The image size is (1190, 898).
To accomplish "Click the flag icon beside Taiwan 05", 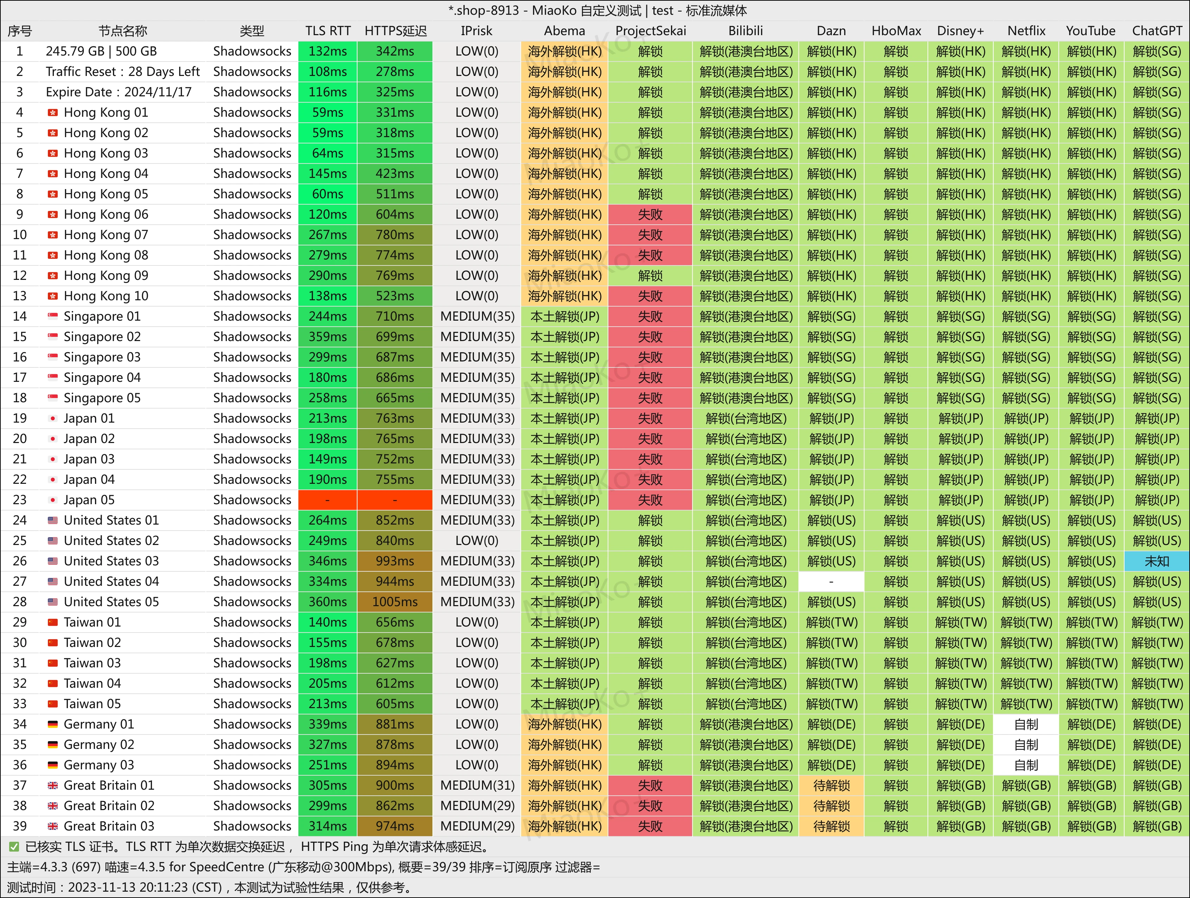I will point(53,704).
